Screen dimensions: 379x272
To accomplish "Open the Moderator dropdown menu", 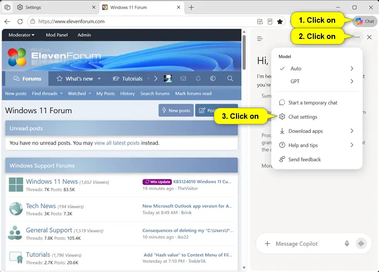I will point(22,35).
